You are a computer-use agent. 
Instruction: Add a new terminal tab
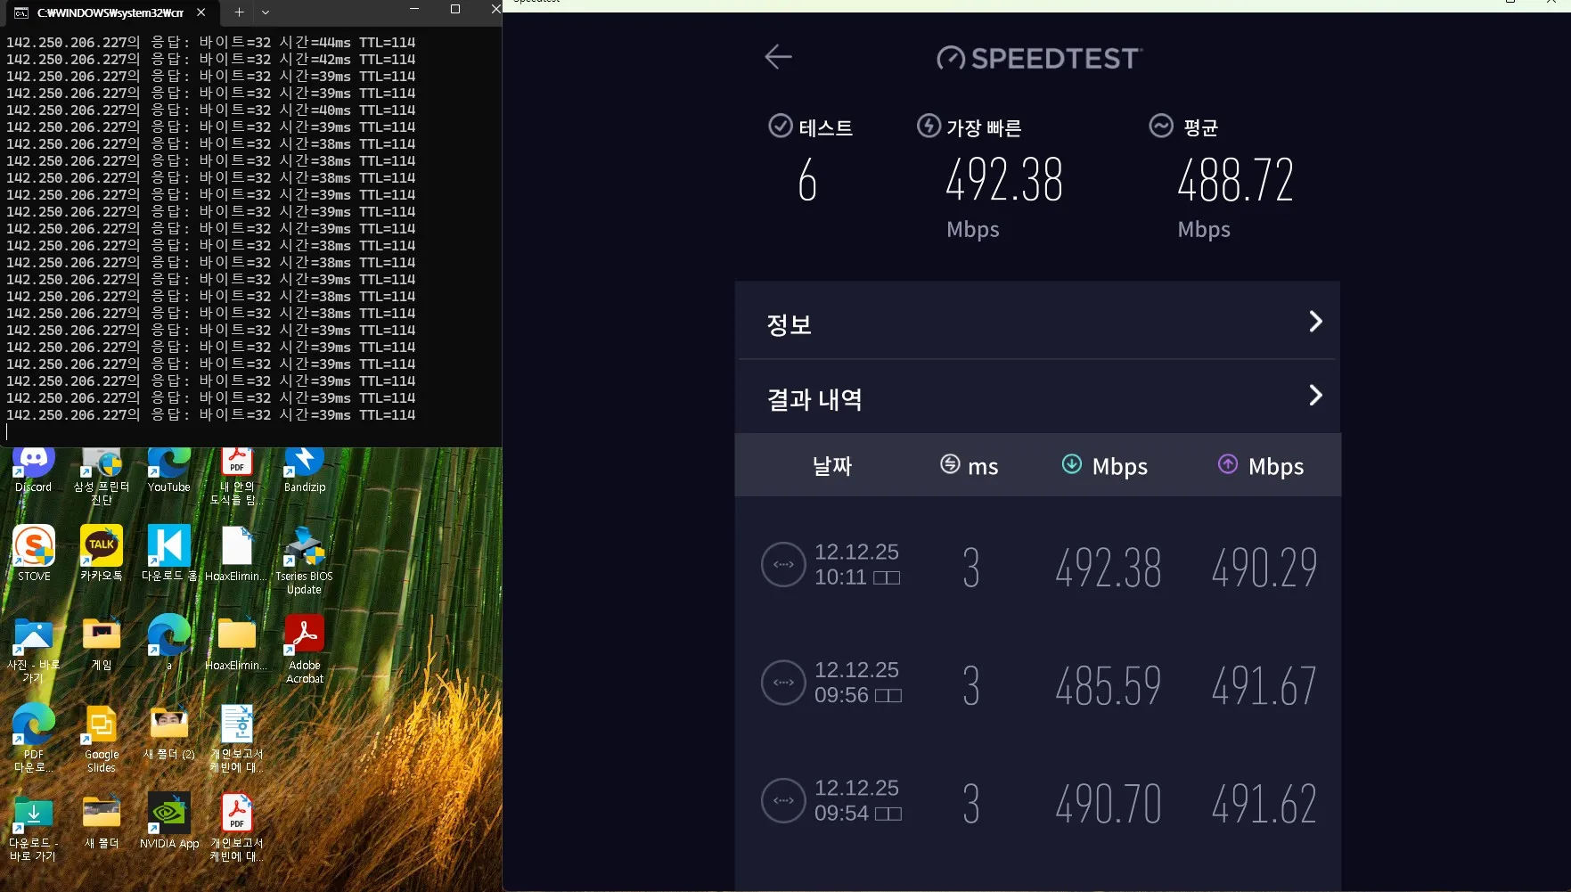tap(239, 12)
